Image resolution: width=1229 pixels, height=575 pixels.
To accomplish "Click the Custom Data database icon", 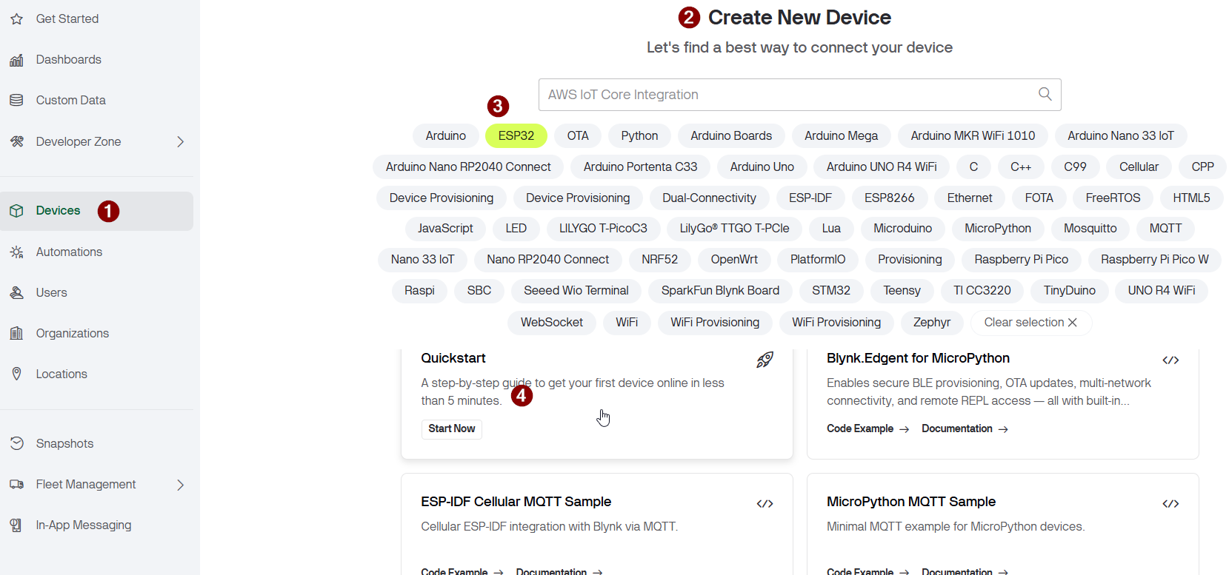I will (16, 100).
